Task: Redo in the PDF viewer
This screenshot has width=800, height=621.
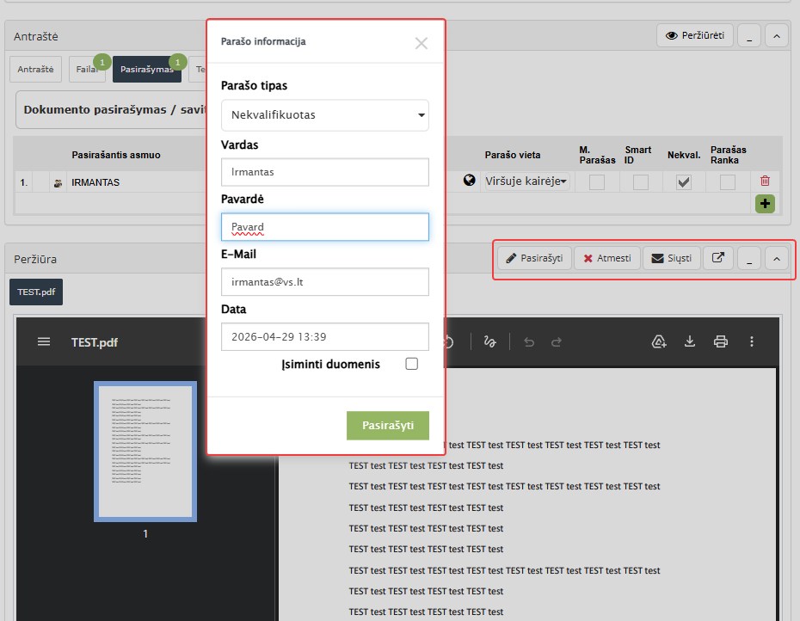Action: tap(557, 342)
